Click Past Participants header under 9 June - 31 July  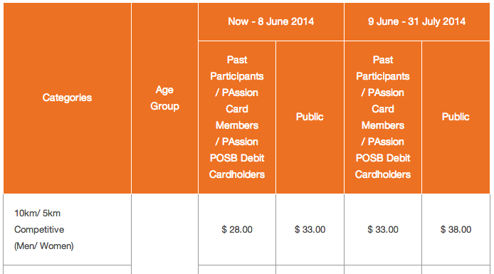click(x=383, y=117)
